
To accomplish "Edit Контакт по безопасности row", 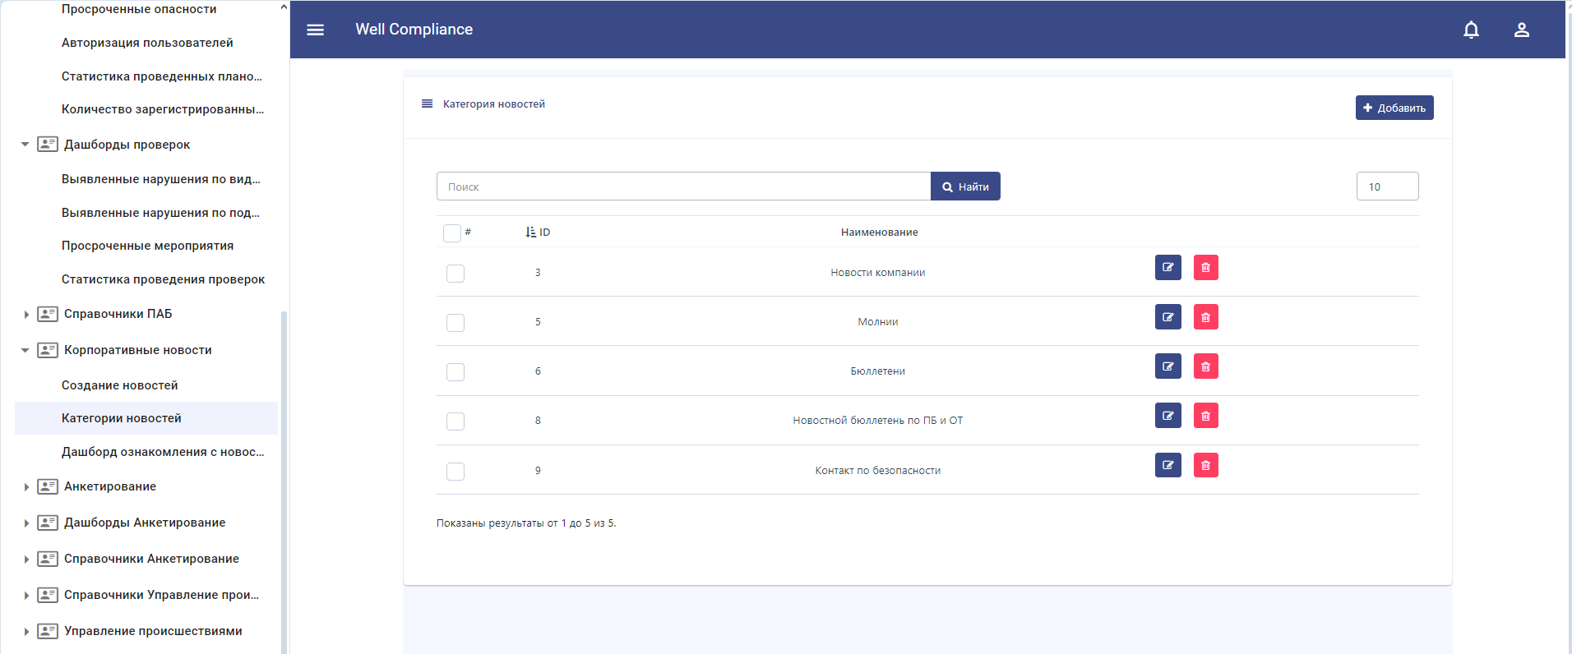I will pos(1167,466).
